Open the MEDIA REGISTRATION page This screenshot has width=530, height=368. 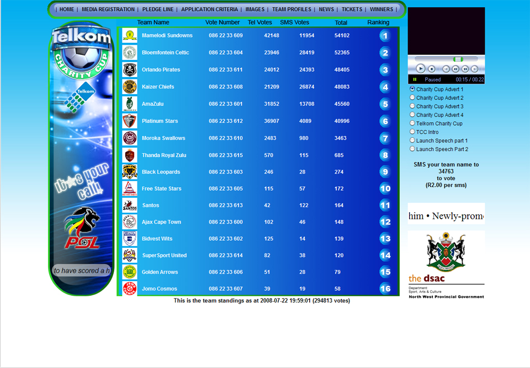[108, 9]
